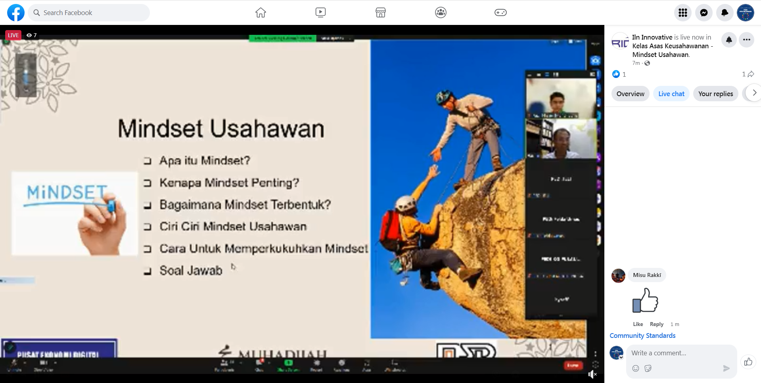761x383 pixels.
Task: Insert a sticker in comment
Action: pyautogui.click(x=648, y=368)
